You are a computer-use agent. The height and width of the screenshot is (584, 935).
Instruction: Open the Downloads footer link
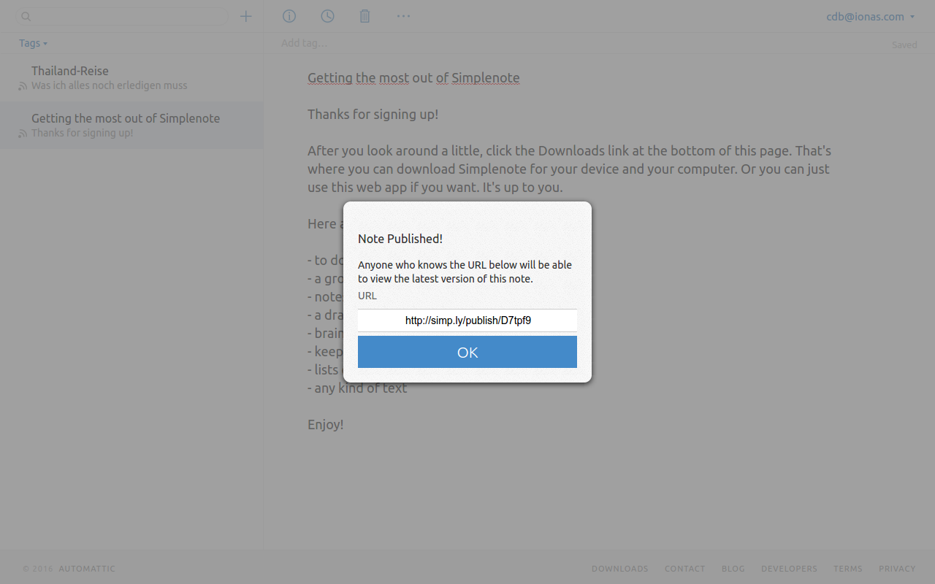[619, 569]
